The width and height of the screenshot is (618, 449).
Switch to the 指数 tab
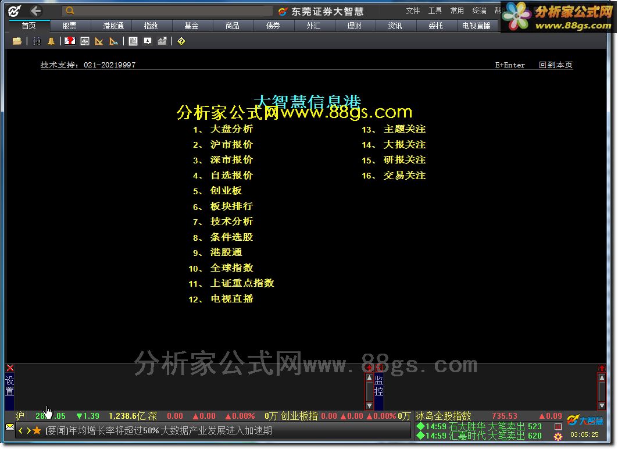pyautogui.click(x=151, y=26)
